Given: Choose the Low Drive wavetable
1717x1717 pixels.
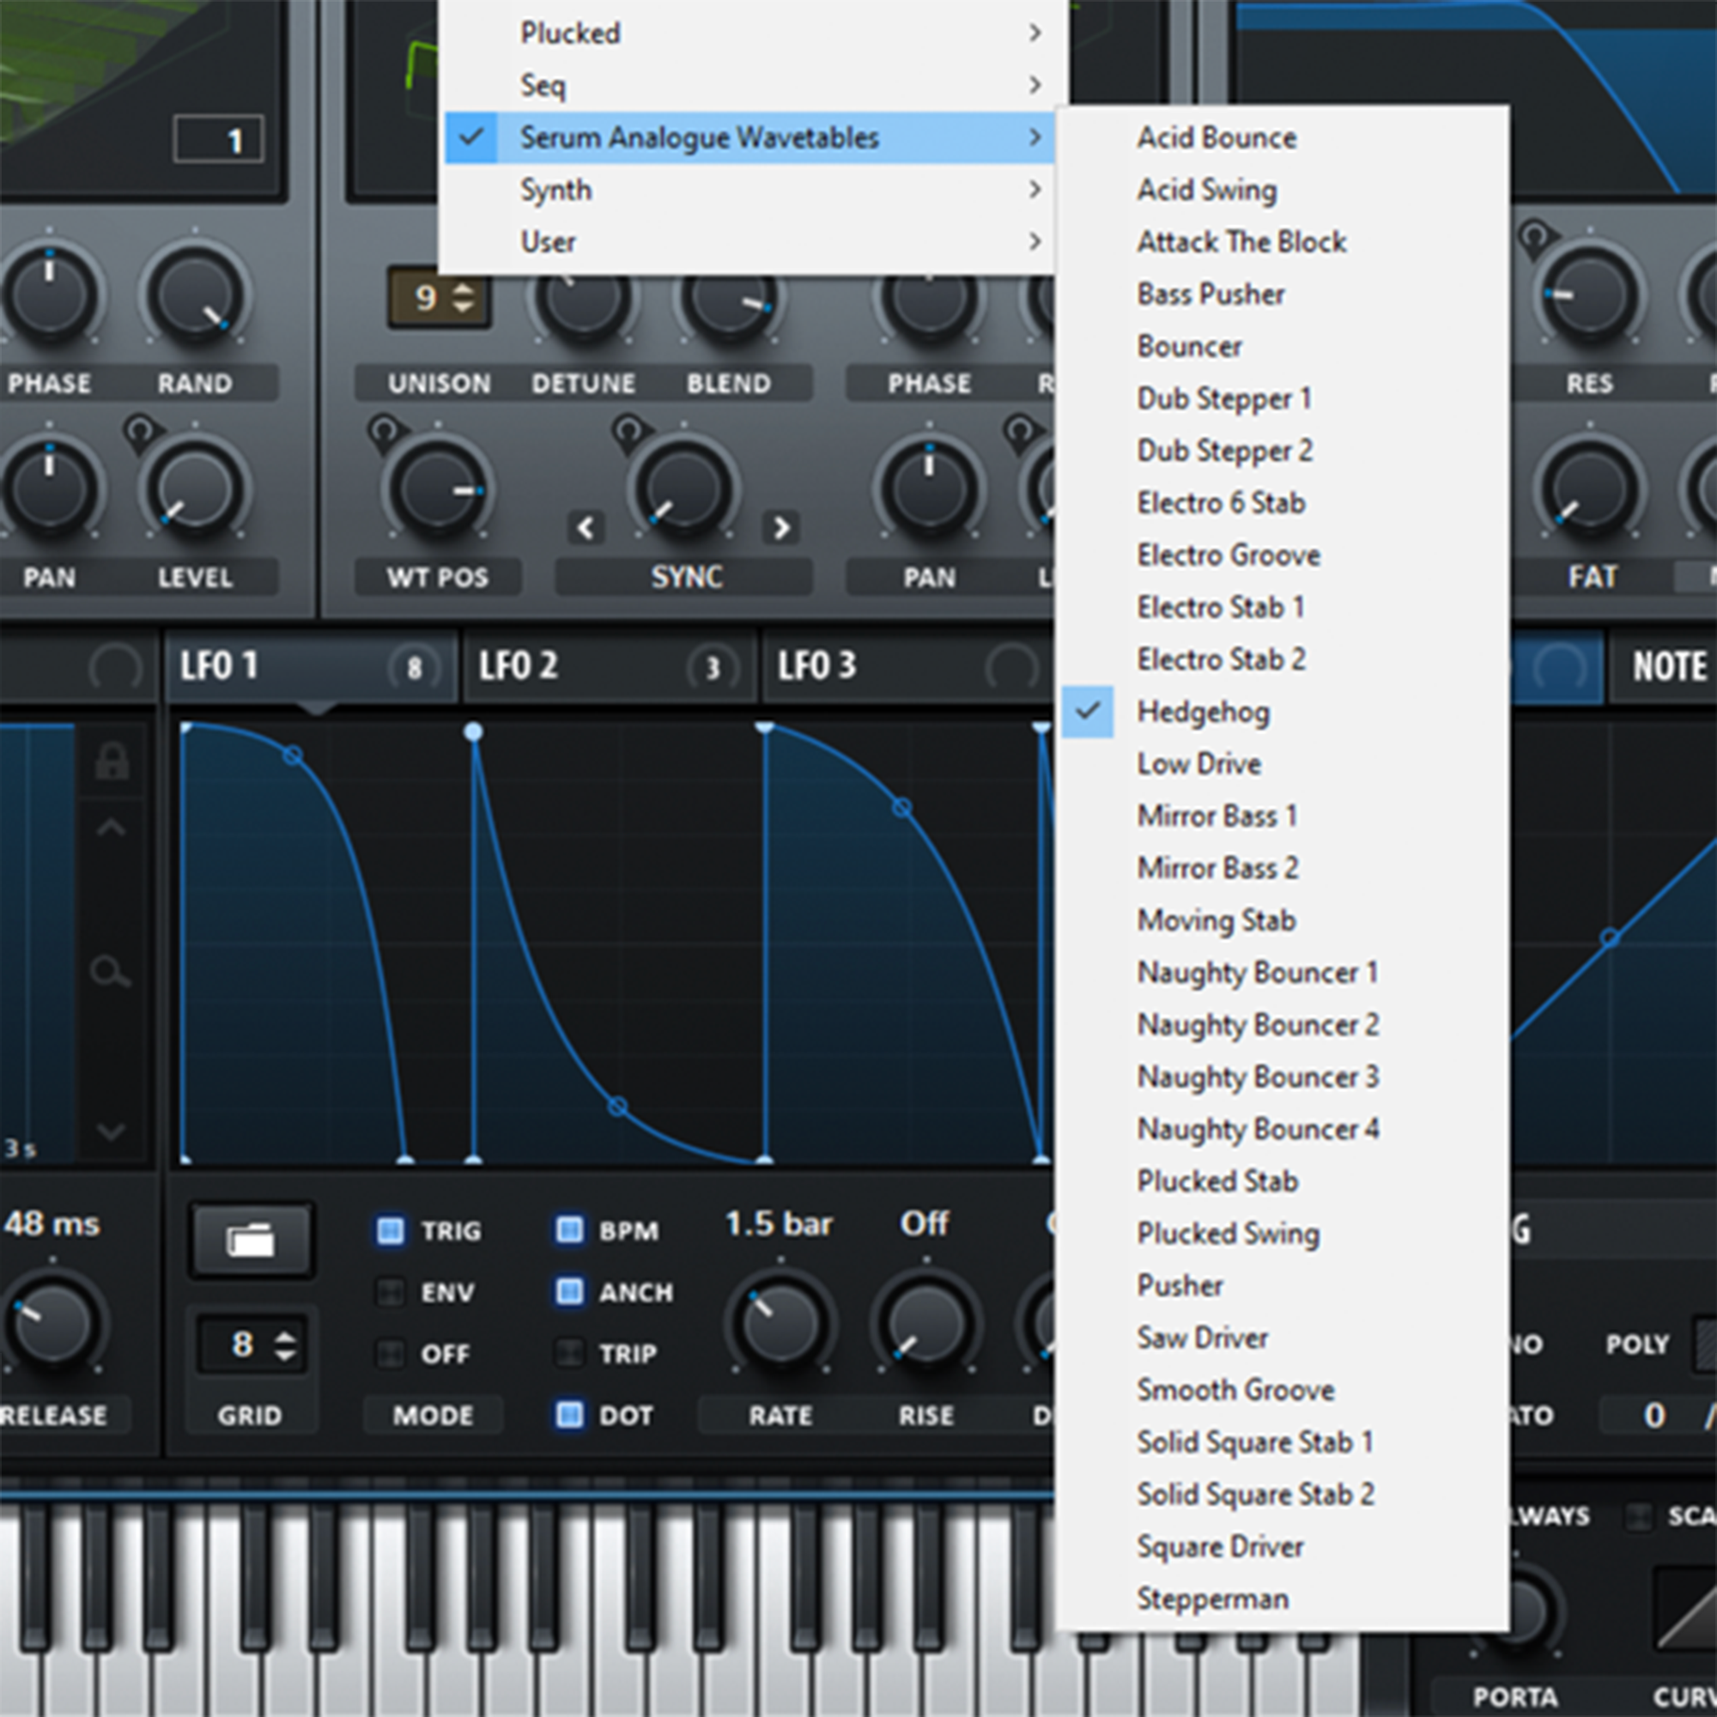Looking at the screenshot, I should click(1283, 764).
